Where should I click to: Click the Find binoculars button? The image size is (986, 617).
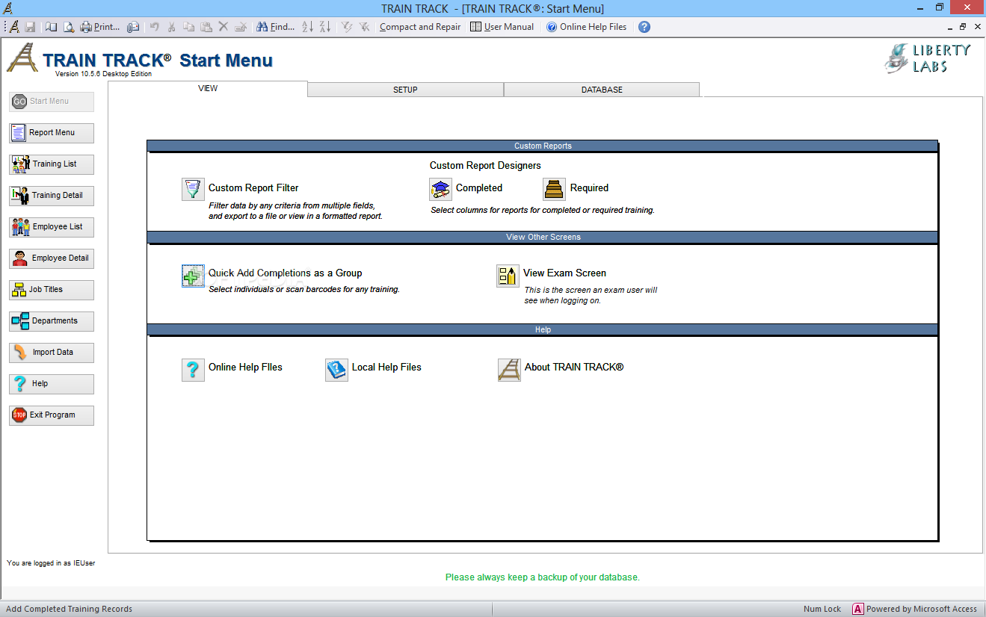pos(275,27)
